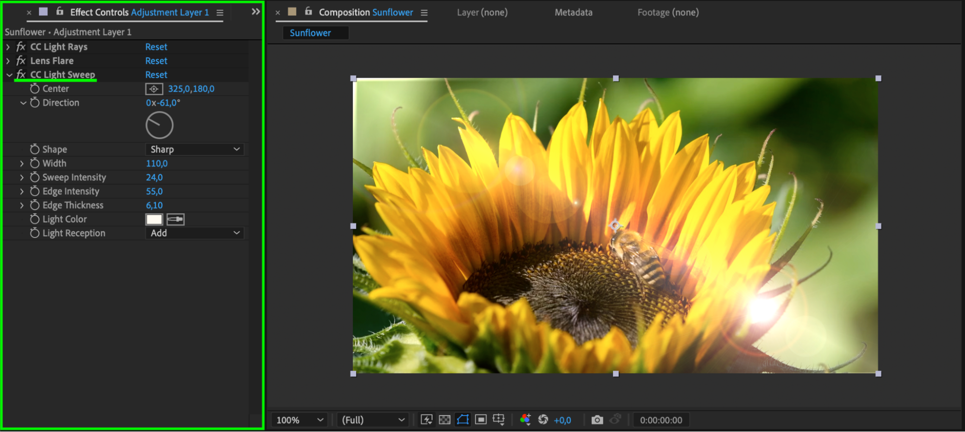Open Show Channel color management menu

[x=525, y=420]
